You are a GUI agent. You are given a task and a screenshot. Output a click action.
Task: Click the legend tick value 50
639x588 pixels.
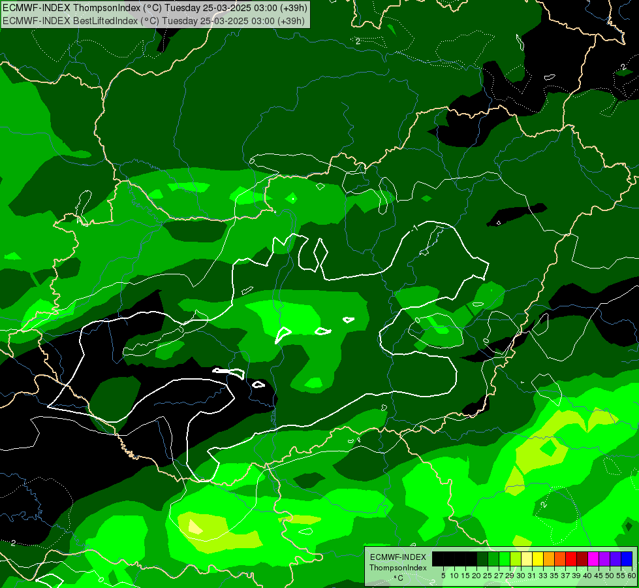point(610,576)
